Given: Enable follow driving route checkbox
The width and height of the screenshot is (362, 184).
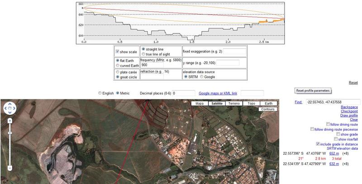Looking at the screenshot, I should 328,124.
